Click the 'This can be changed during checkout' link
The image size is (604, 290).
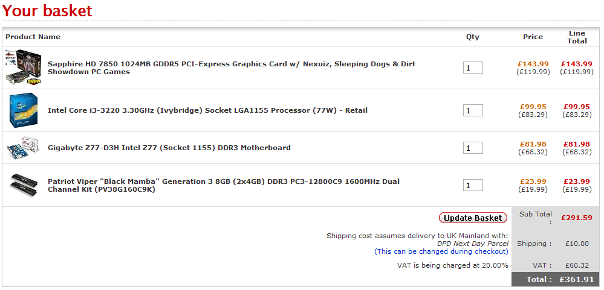(441, 251)
